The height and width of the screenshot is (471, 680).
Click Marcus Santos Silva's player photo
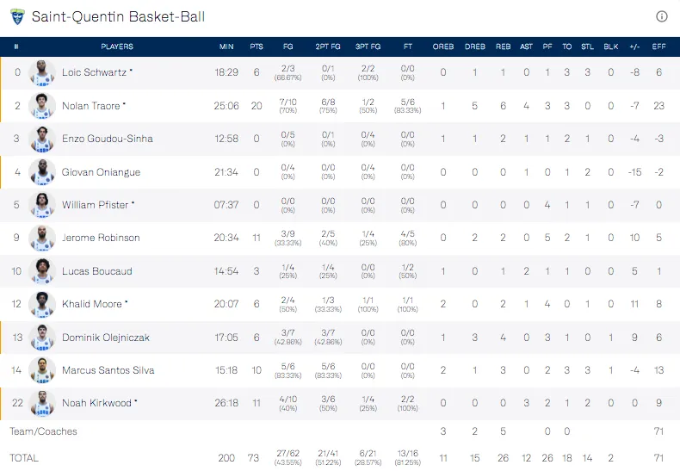coord(41,370)
